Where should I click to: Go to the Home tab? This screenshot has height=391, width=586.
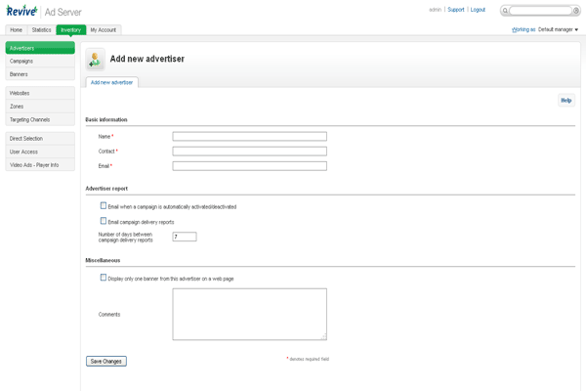(x=17, y=30)
